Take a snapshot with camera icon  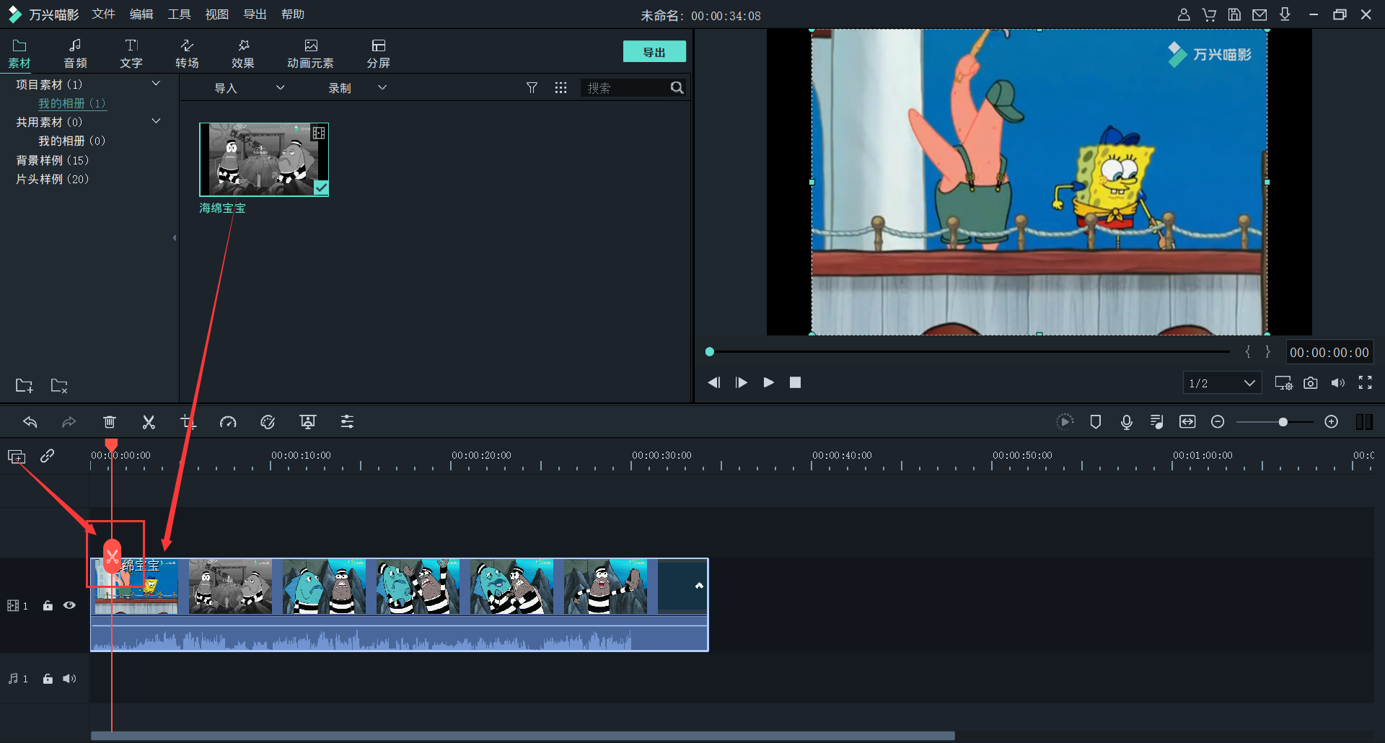[x=1311, y=383]
